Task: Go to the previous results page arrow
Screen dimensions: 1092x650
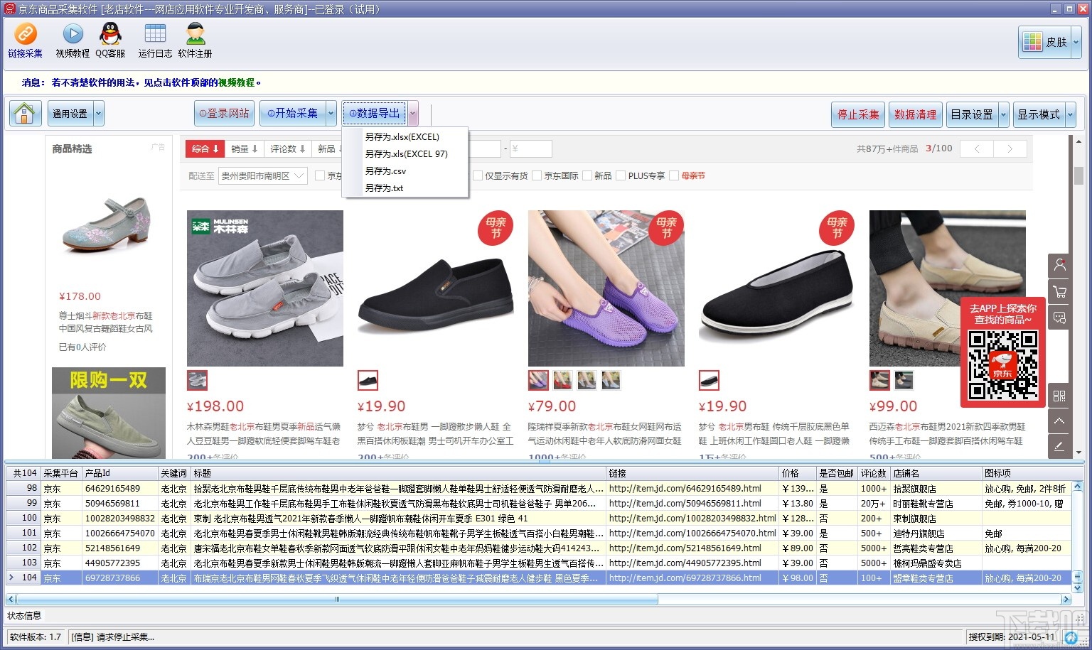Action: coord(977,148)
